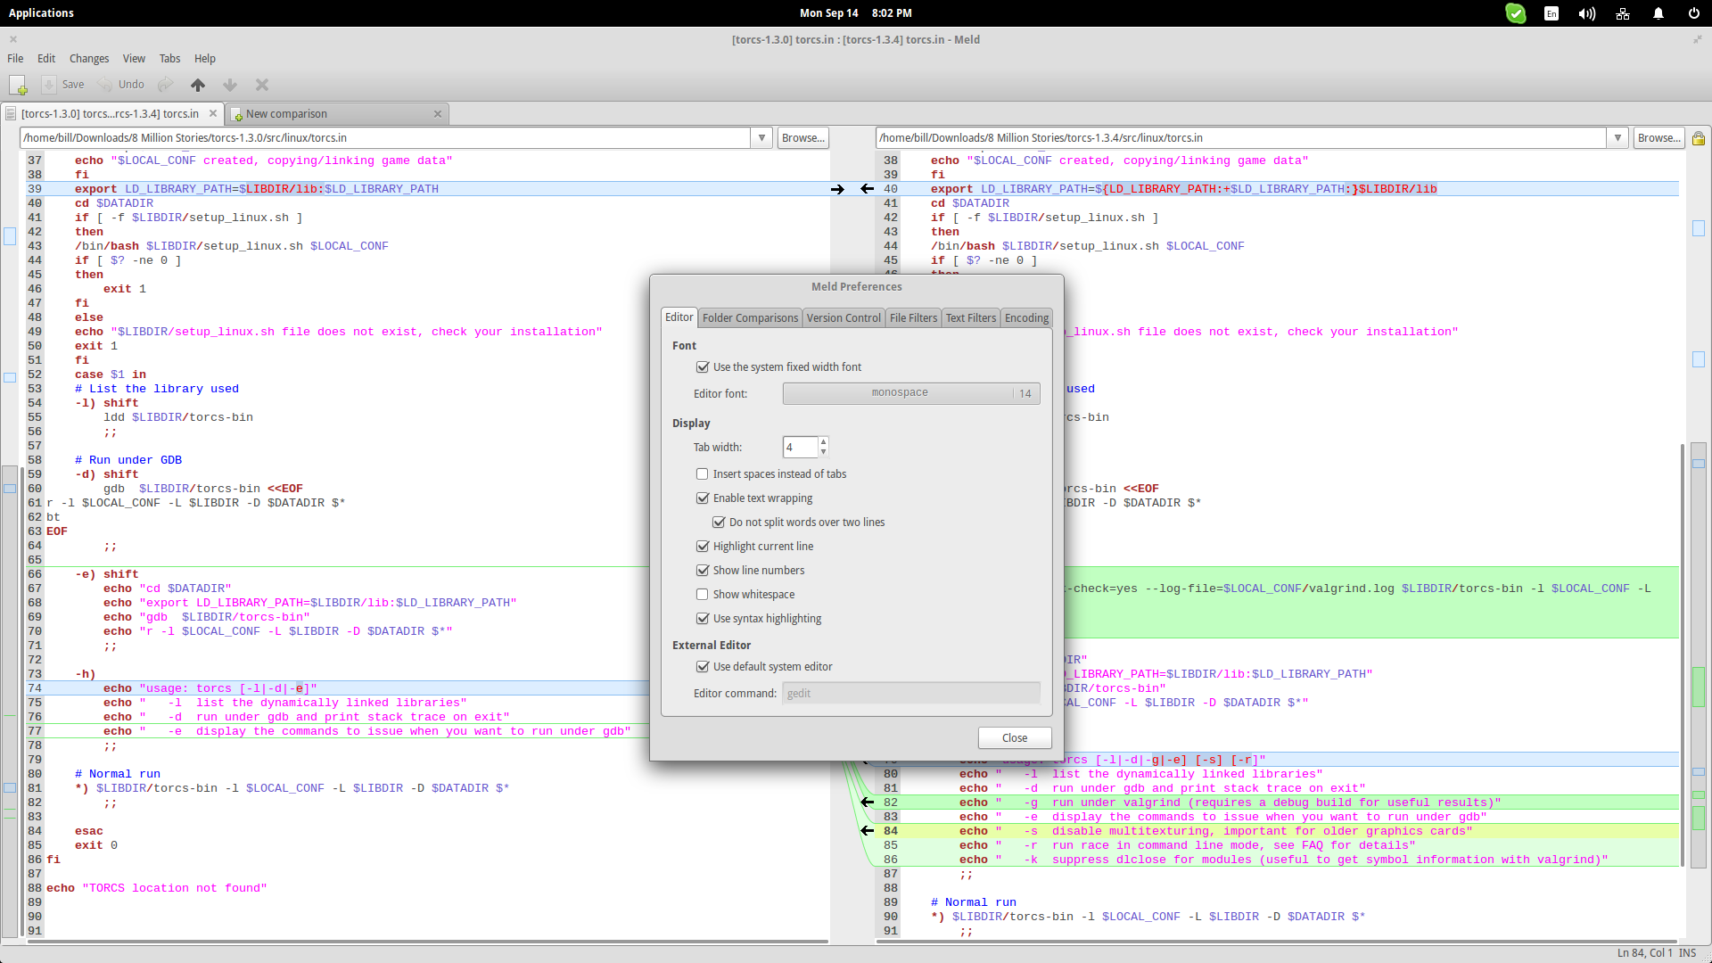The width and height of the screenshot is (1712, 963).
Task: Open the Changes menu
Action: point(89,59)
